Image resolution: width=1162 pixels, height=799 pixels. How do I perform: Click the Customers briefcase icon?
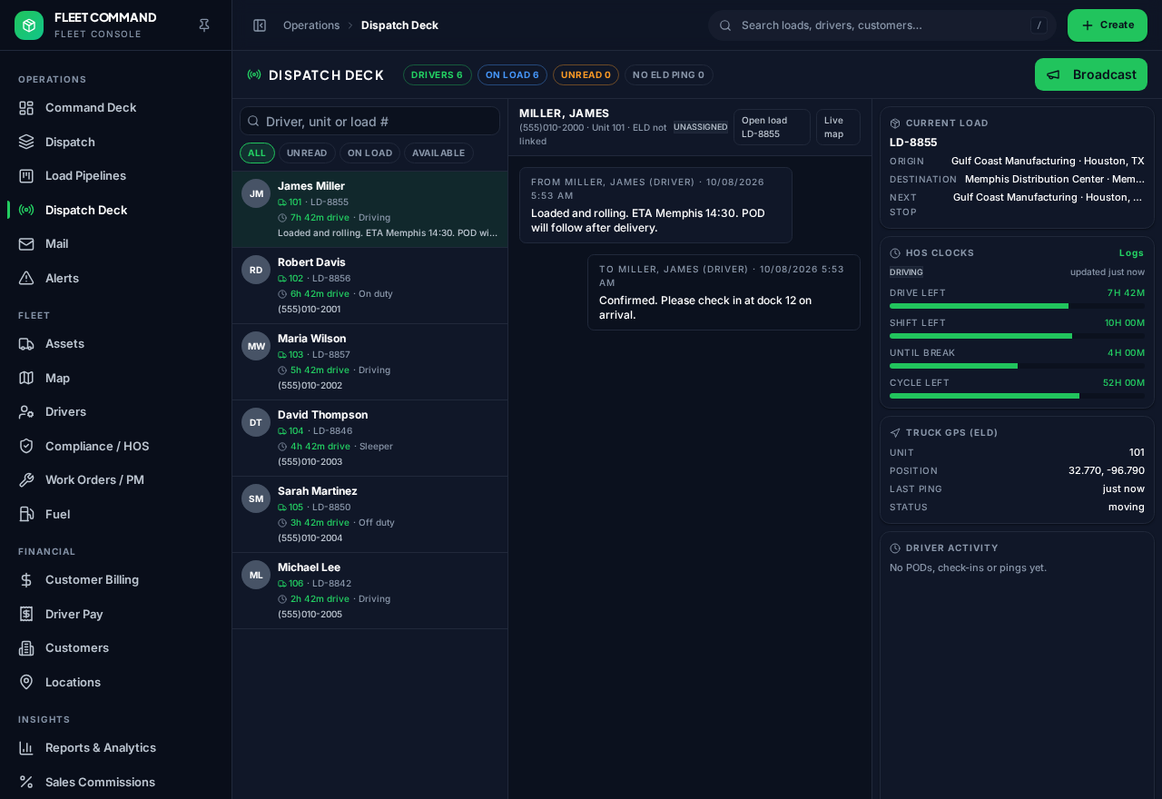click(26, 647)
